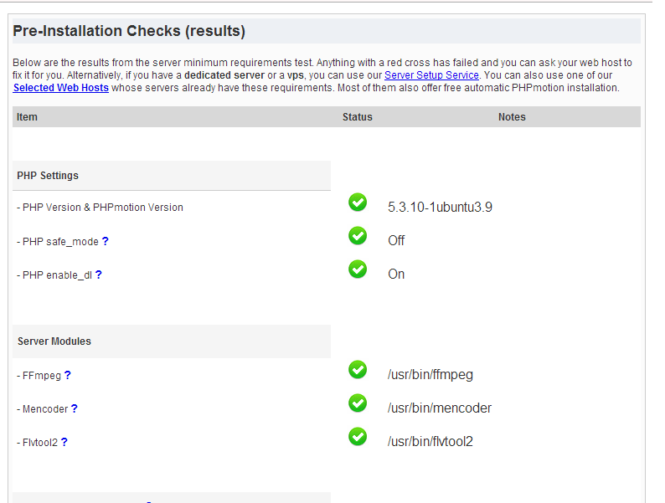Click the 'PHP safe_mode' label

coord(60,242)
